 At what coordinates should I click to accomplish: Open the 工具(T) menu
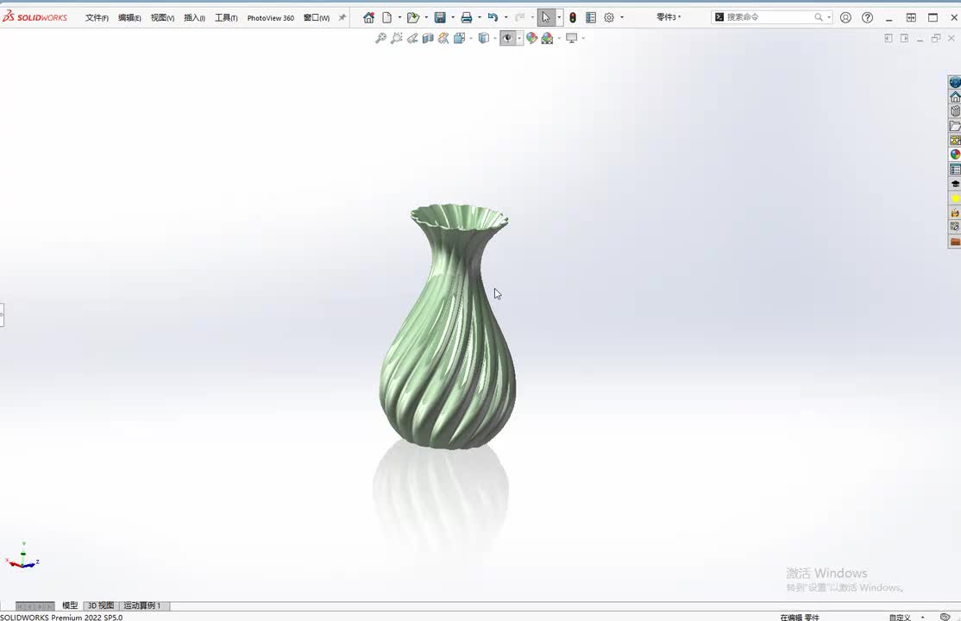point(226,18)
